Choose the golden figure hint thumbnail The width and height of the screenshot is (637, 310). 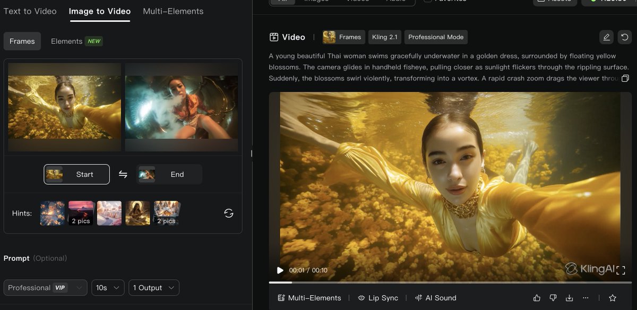click(x=137, y=213)
